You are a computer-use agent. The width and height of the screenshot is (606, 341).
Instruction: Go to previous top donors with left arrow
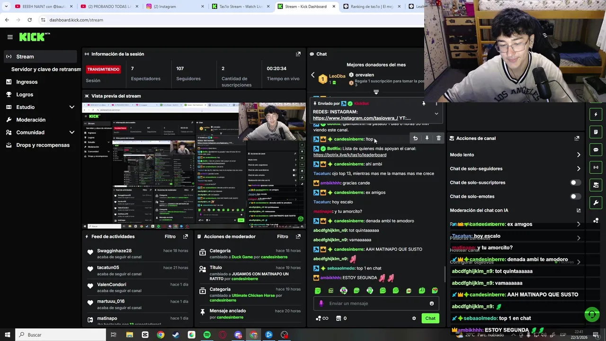pyautogui.click(x=312, y=75)
